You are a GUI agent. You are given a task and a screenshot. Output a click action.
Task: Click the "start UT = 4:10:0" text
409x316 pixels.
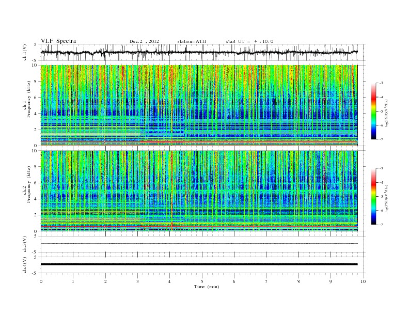249,41
